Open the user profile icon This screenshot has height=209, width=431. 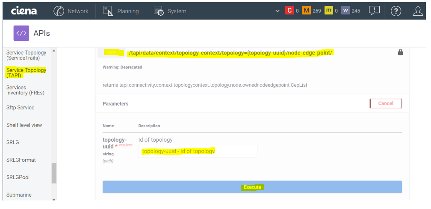[x=418, y=11]
